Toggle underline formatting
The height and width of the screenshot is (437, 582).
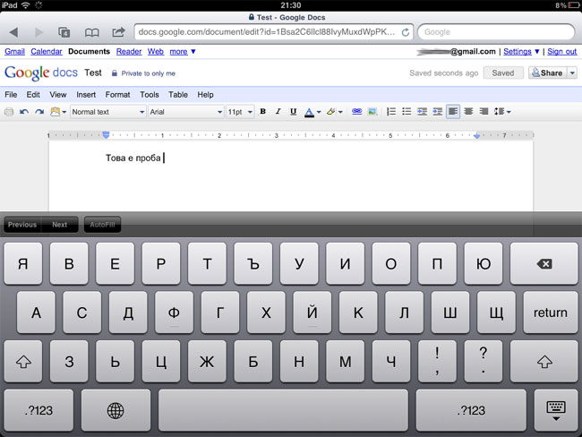tap(293, 111)
